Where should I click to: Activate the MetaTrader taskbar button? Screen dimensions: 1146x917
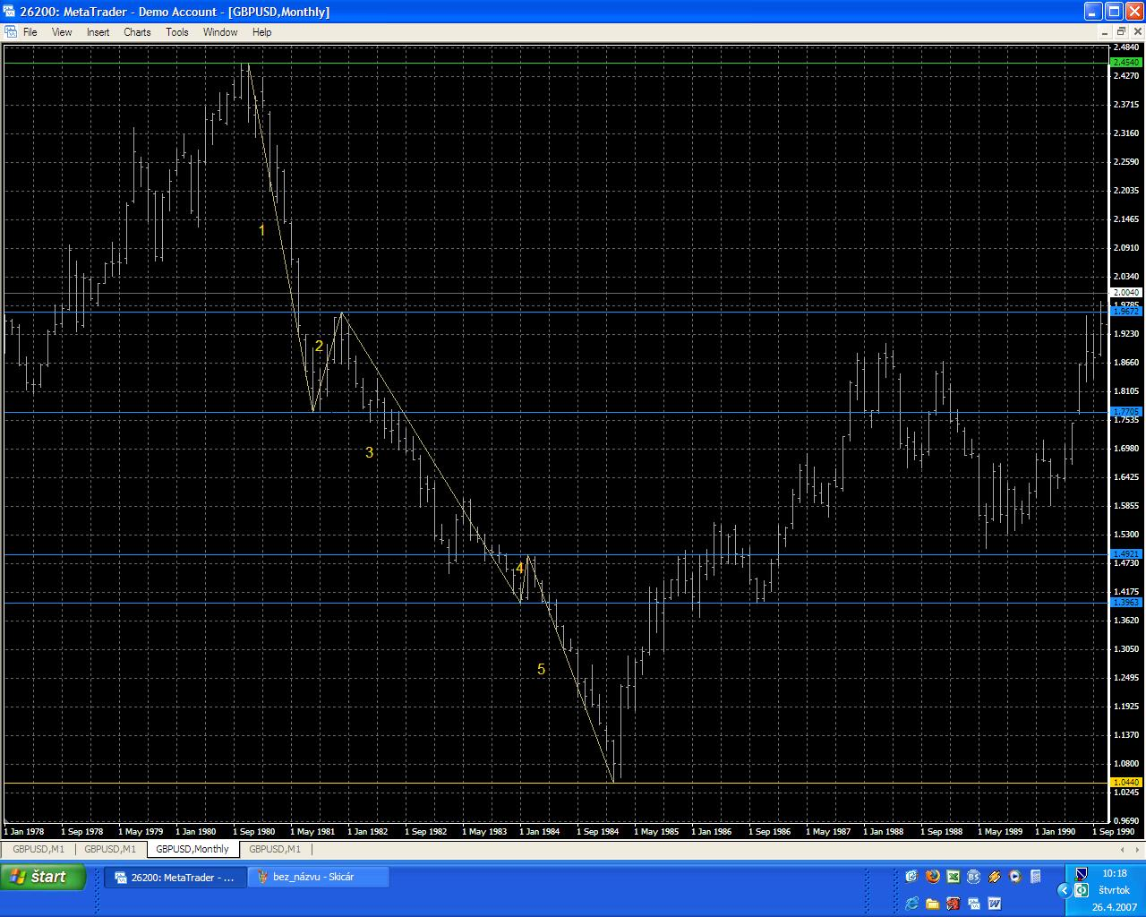click(175, 878)
